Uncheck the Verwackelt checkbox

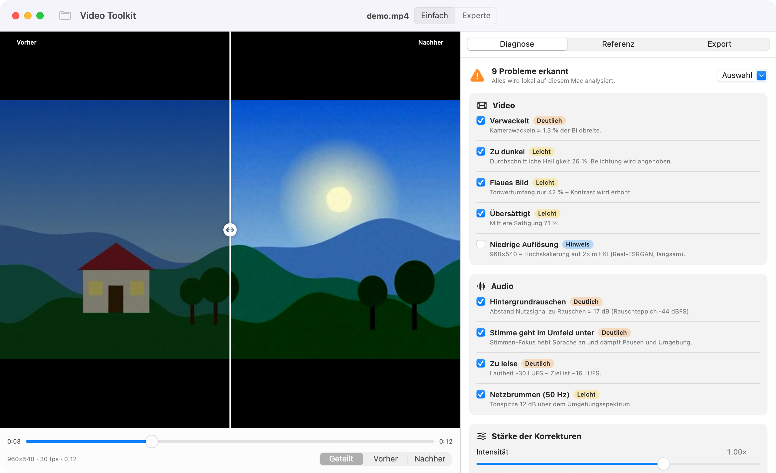click(480, 121)
